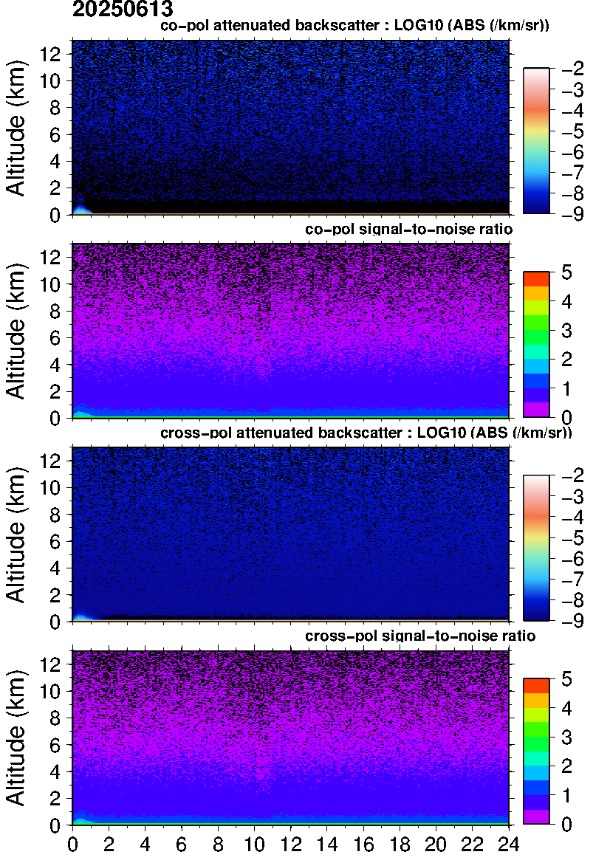
Task: Click the white end of the top panel's gradient colorbar
Action: (536, 72)
